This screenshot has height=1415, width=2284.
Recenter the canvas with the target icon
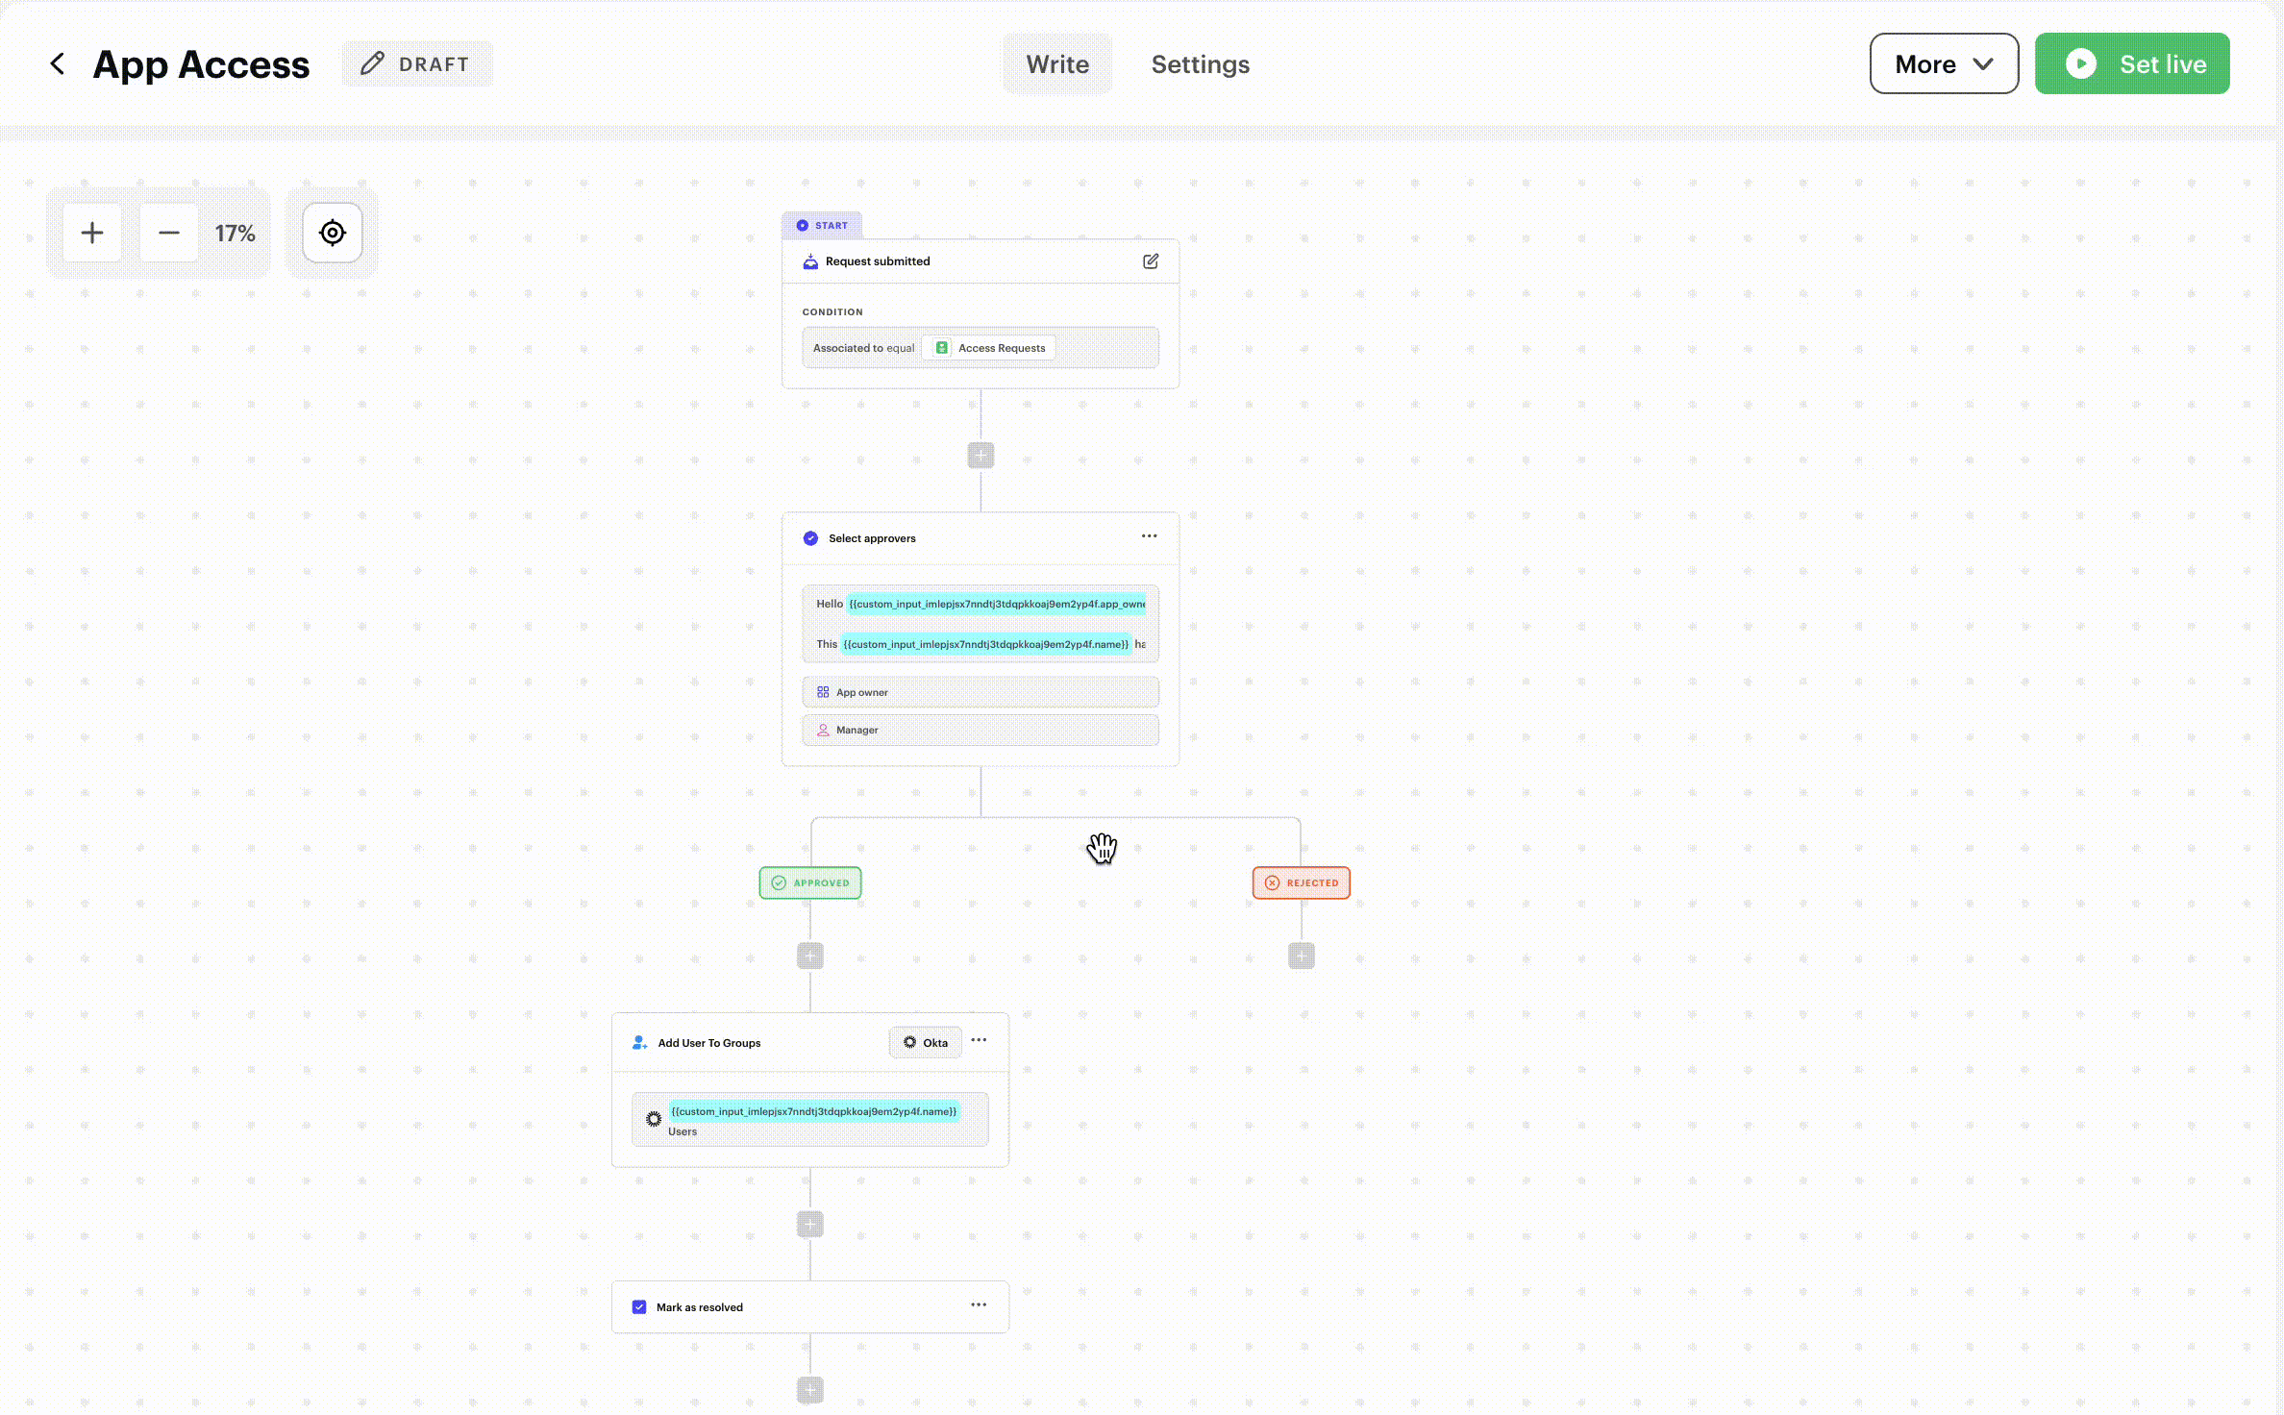tap(332, 233)
